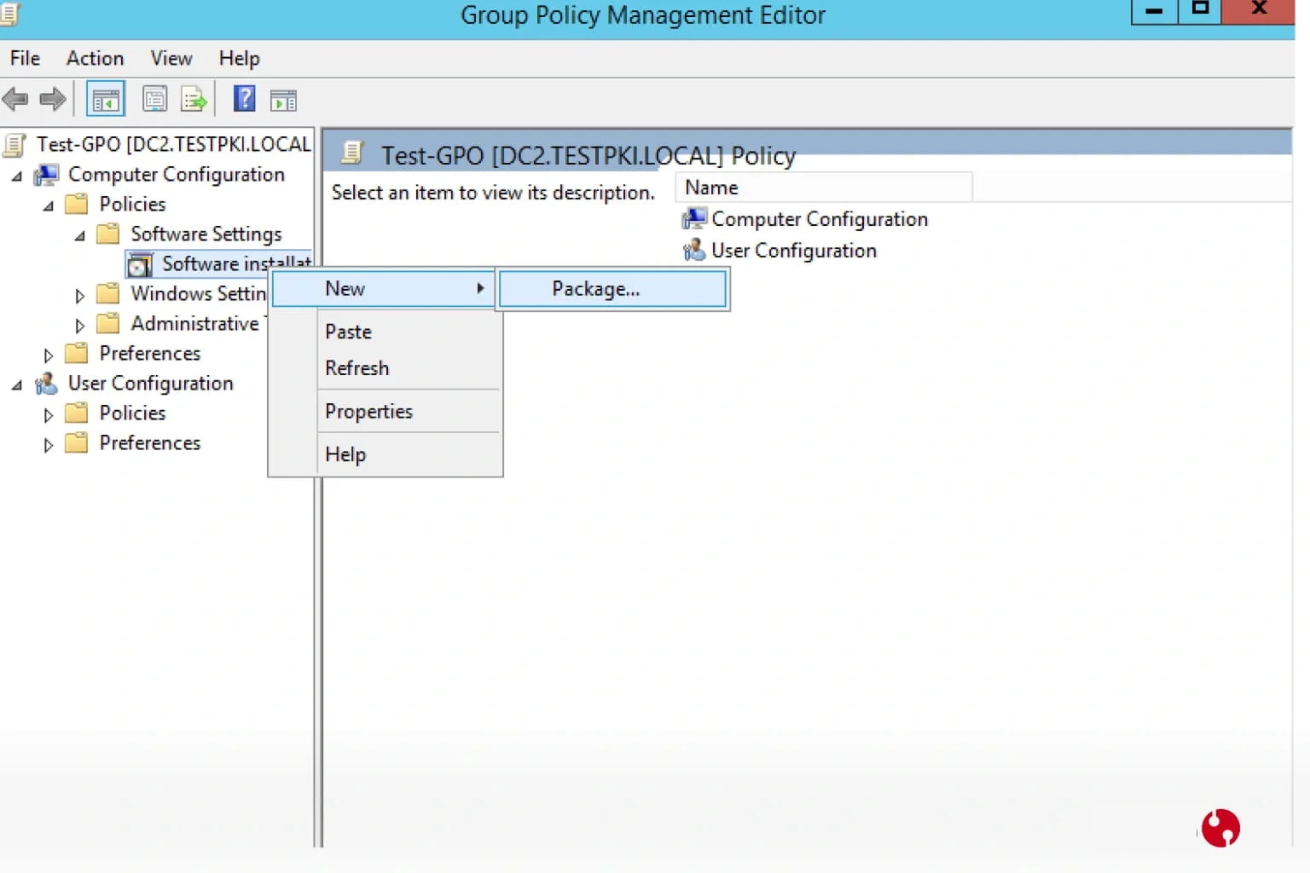Collapse the Policies node under Computer Configuration
Image resolution: width=1310 pixels, height=873 pixels.
[x=48, y=206]
